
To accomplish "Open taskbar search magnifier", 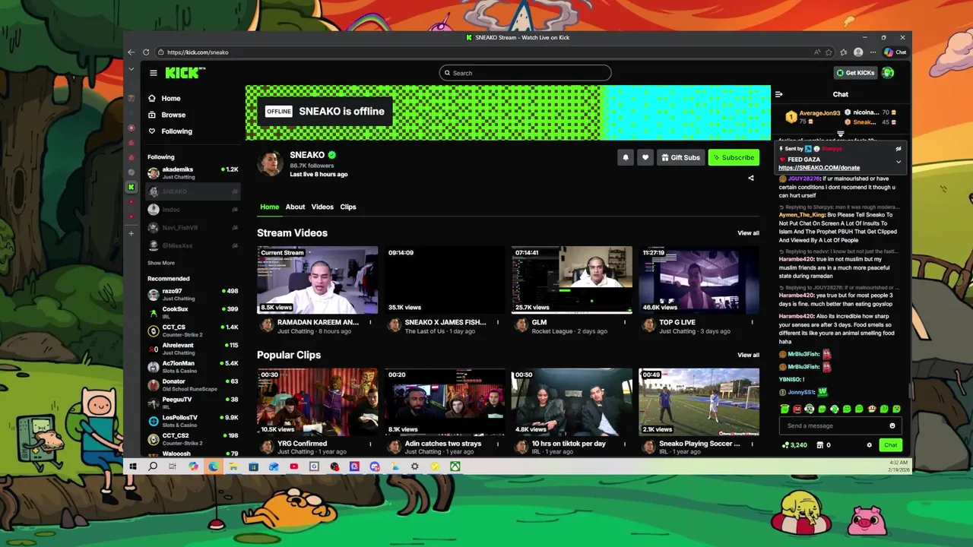I will tap(153, 466).
